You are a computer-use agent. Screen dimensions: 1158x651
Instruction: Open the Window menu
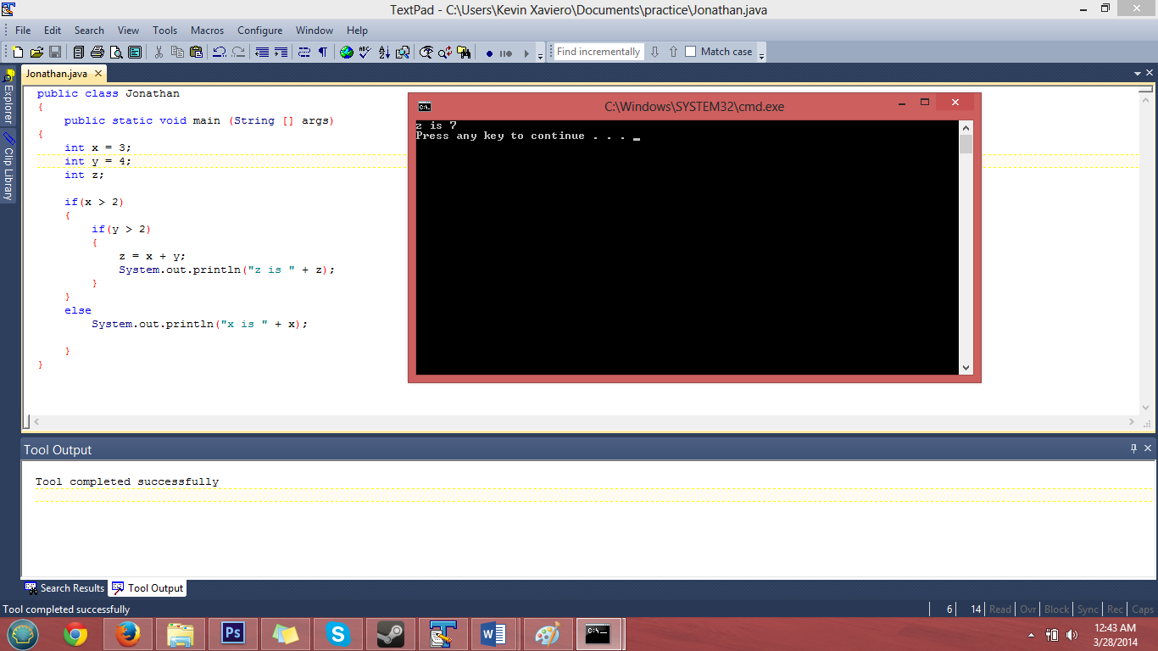pos(315,30)
